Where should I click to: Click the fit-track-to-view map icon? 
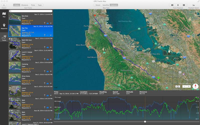[x=178, y=86]
